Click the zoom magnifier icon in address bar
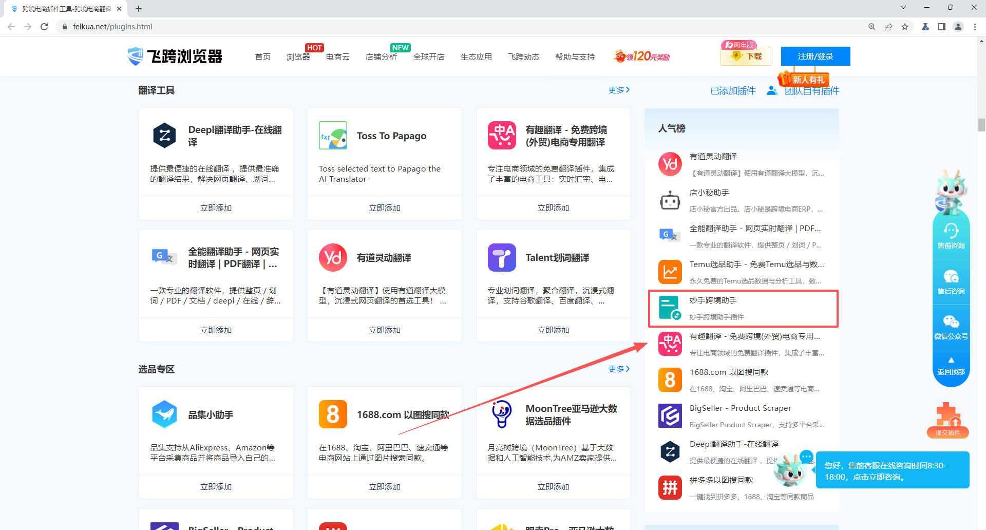The image size is (986, 530). (x=872, y=27)
